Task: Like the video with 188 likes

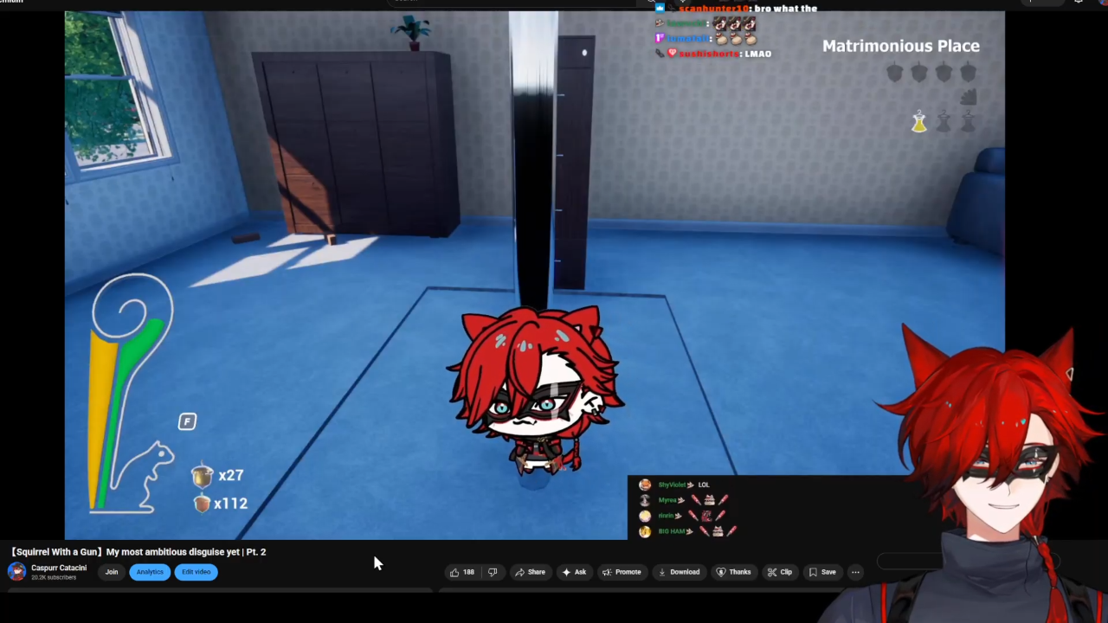Action: click(x=461, y=572)
